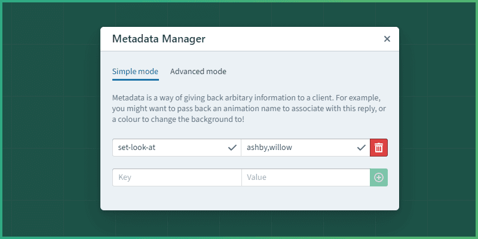Screen dimensions: 478x239
Task: Click the blank dialog area below the Key input
Action: (176, 197)
